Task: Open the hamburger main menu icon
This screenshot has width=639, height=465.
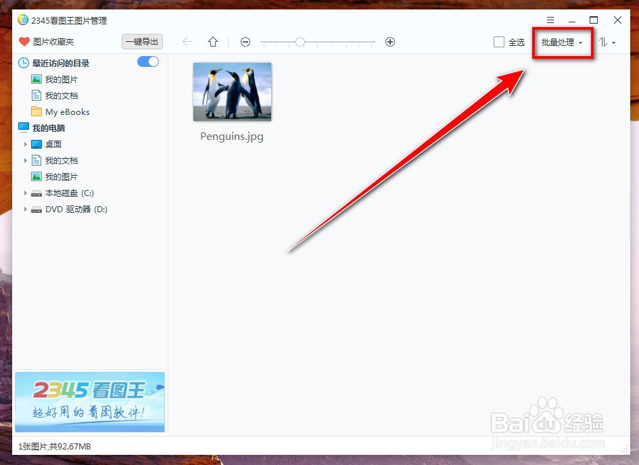Action: coord(550,20)
